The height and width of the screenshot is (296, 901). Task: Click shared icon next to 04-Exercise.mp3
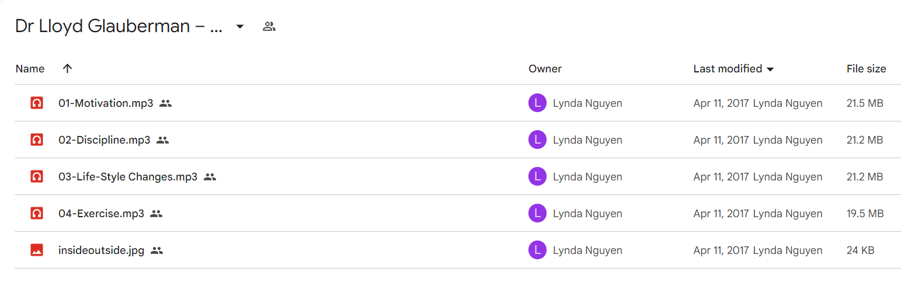(x=156, y=214)
